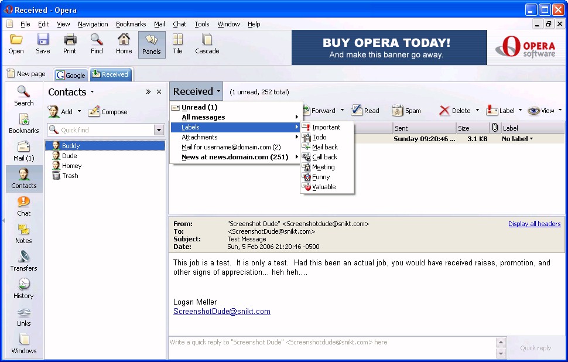The image size is (568, 362).
Task: Expand panel with double chevron button
Action: click(x=148, y=92)
